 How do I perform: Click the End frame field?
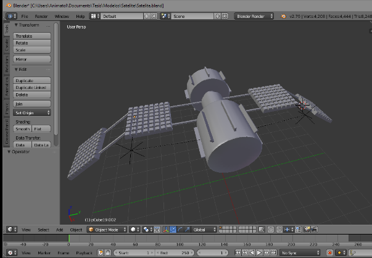[x=175, y=253]
